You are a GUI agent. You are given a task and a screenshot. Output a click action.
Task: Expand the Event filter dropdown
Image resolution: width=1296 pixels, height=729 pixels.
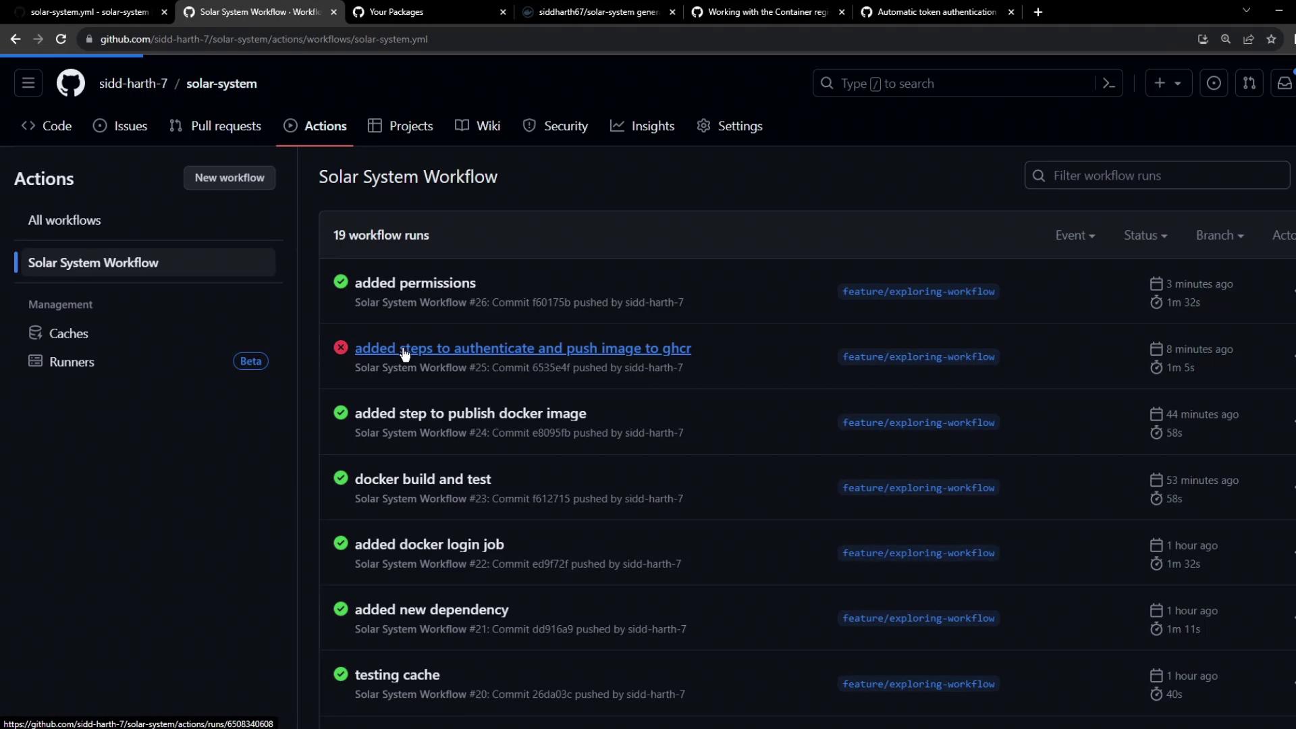click(1075, 236)
